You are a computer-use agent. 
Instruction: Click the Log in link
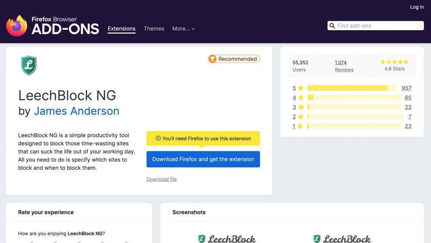coord(417,7)
